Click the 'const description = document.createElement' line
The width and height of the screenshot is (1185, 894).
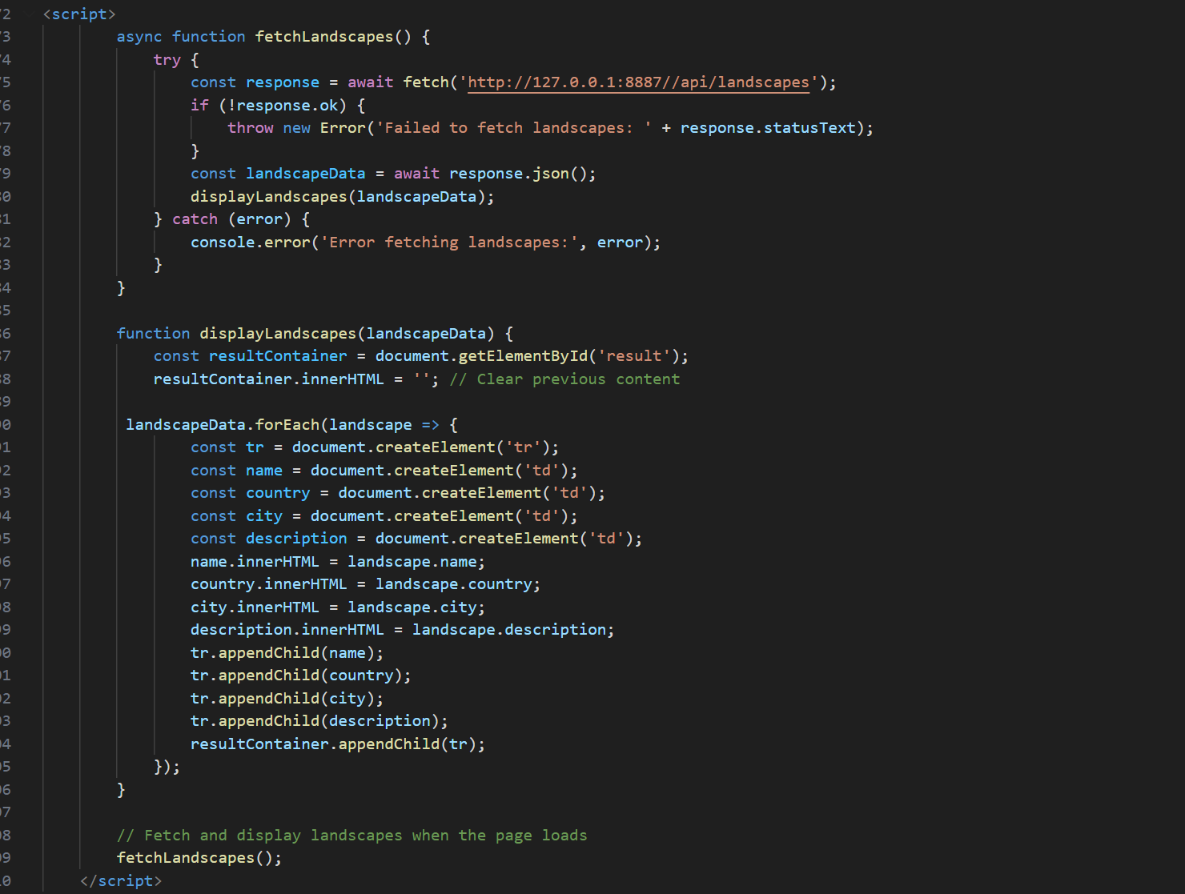(x=416, y=539)
